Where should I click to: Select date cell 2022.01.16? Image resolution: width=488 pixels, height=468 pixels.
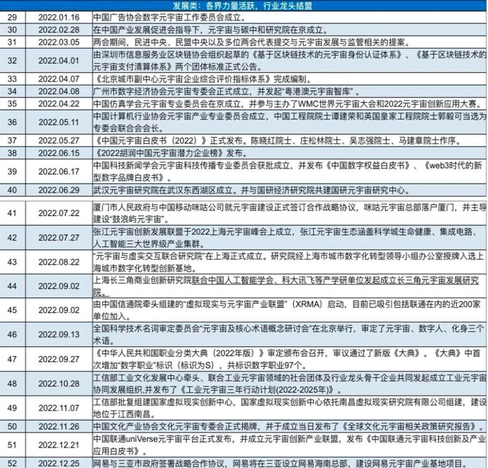click(59, 18)
